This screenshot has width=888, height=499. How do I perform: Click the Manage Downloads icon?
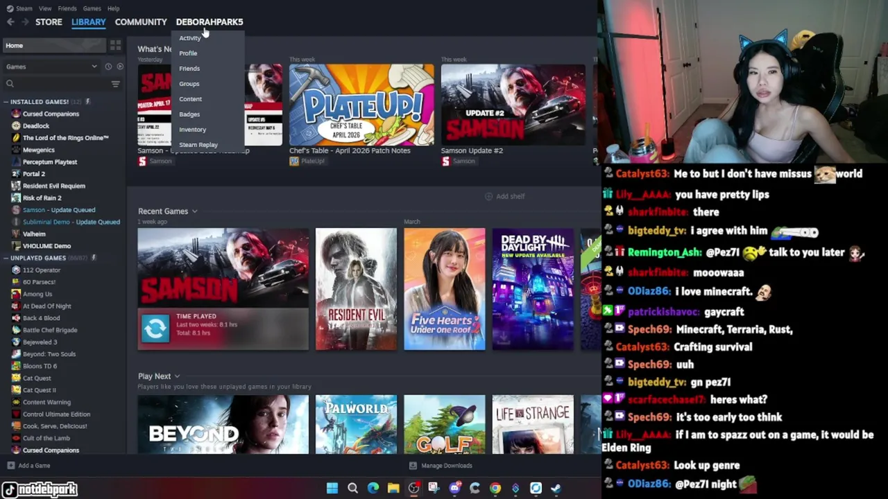(413, 466)
